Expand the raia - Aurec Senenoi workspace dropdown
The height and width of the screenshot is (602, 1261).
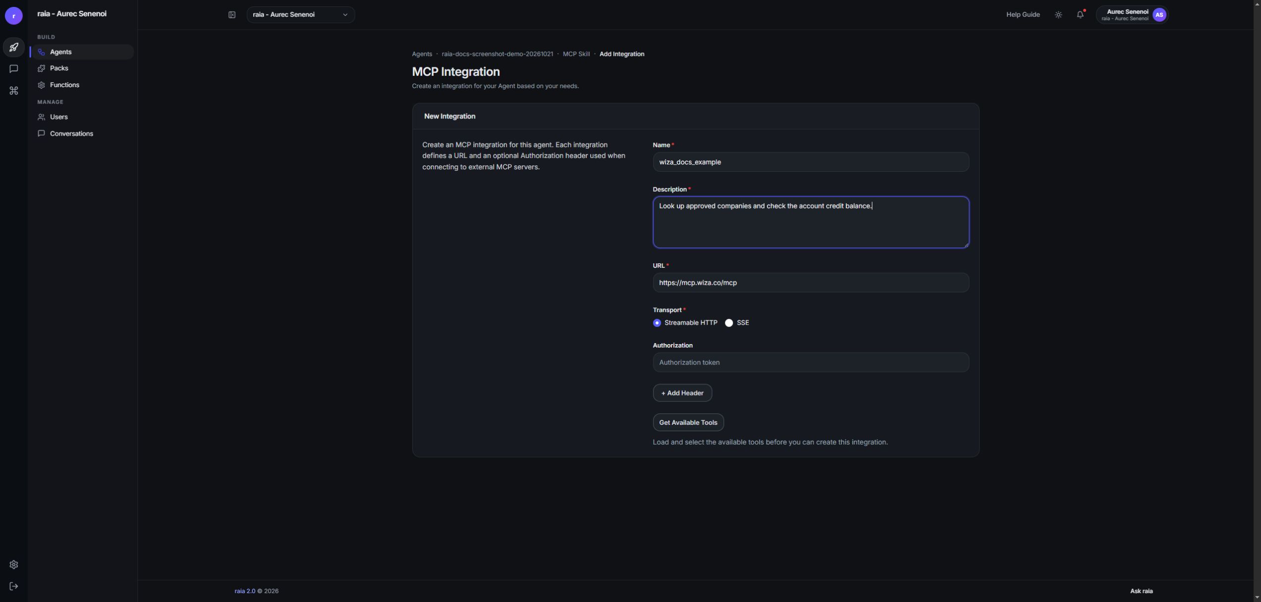point(300,15)
